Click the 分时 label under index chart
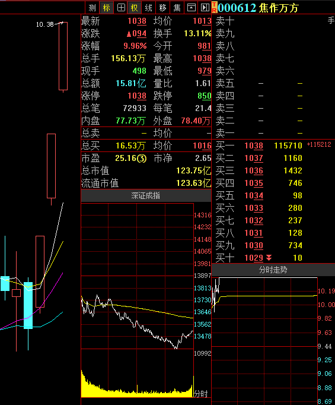This screenshot has height=405, width=335. 201,394
